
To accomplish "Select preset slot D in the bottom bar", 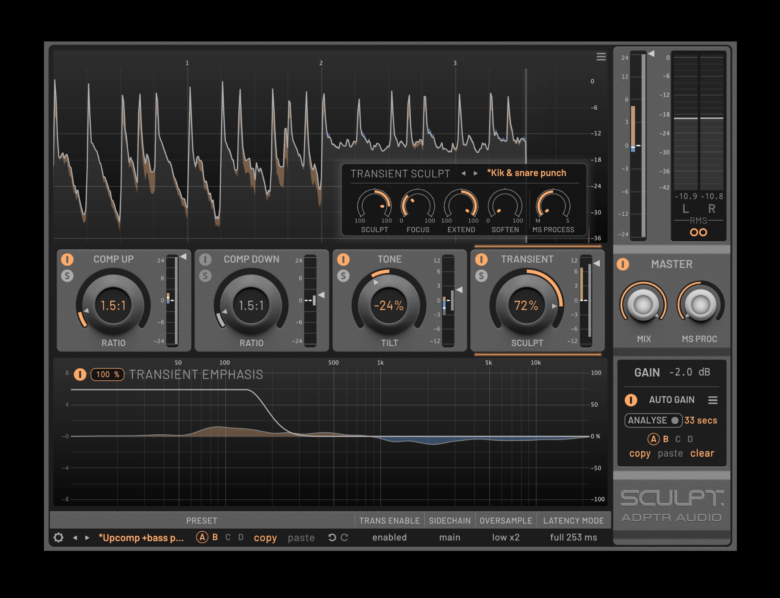I will coord(241,537).
